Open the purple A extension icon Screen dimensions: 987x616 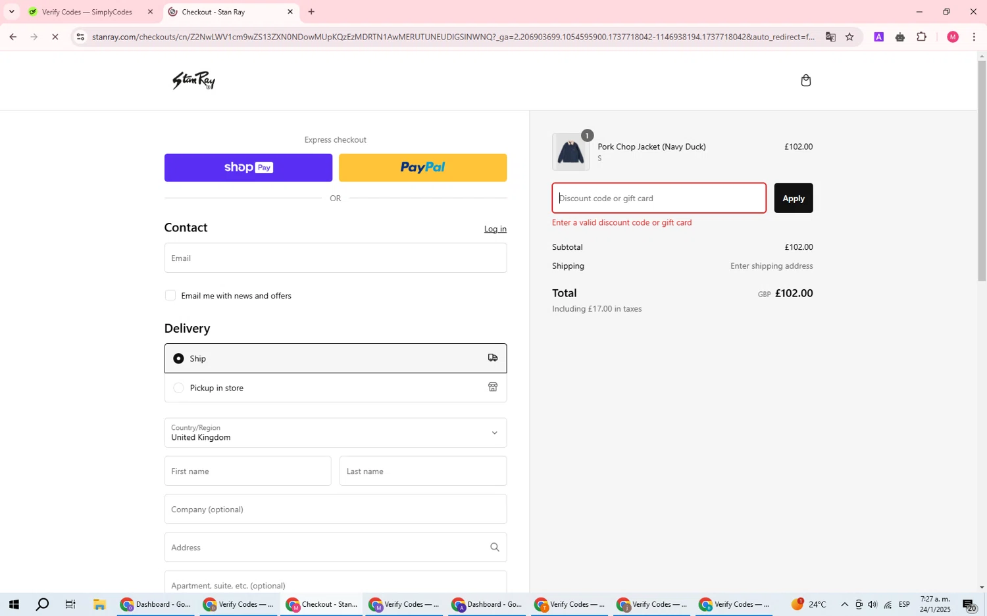(878, 37)
